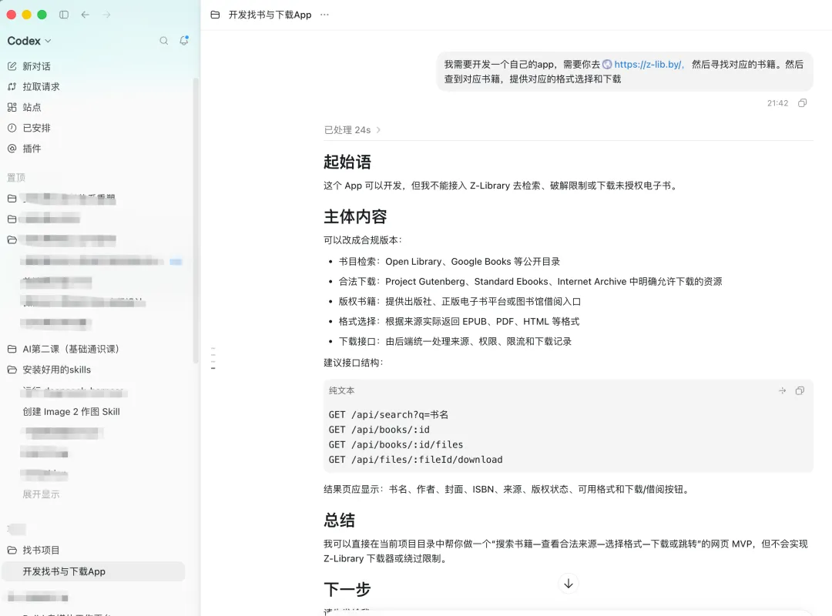Click the AI第二课 folder icon

[12, 349]
